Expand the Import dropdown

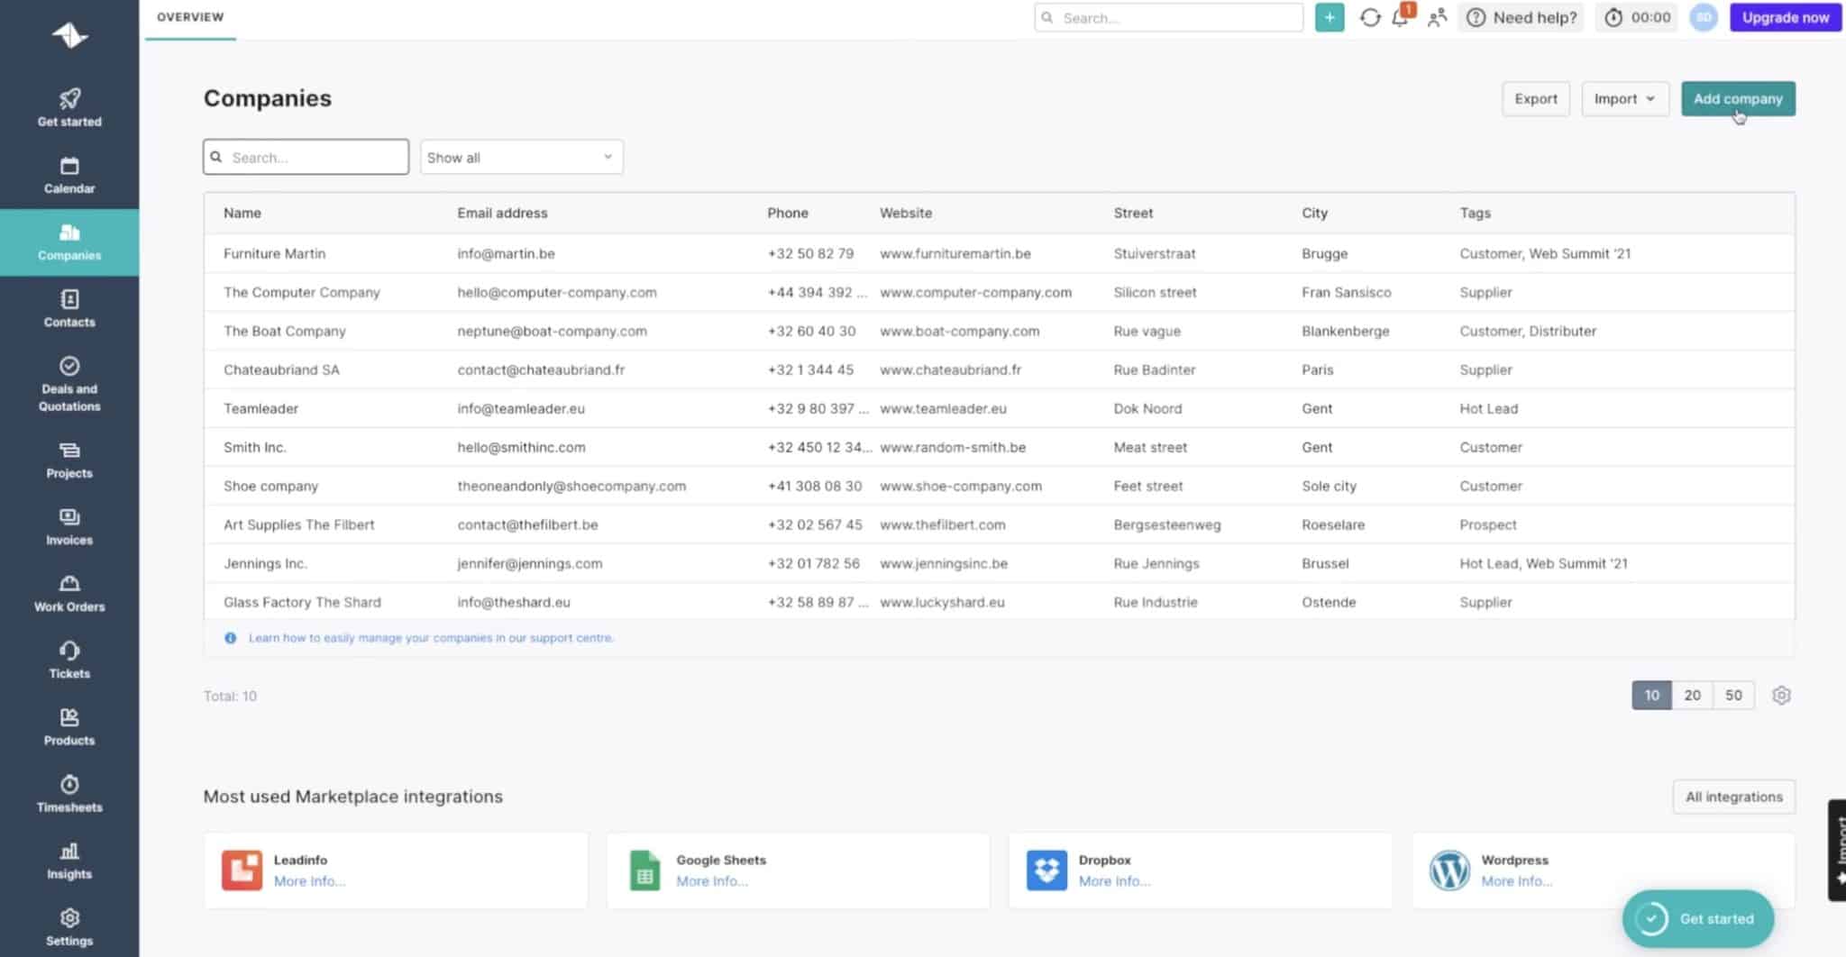(1624, 98)
